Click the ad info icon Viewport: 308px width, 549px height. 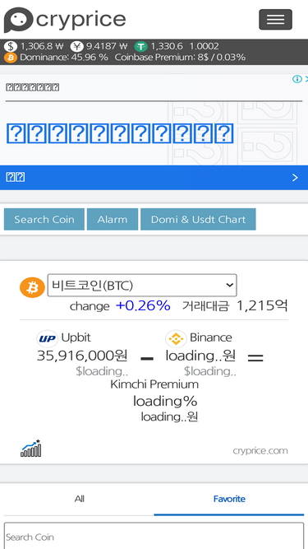(297, 79)
